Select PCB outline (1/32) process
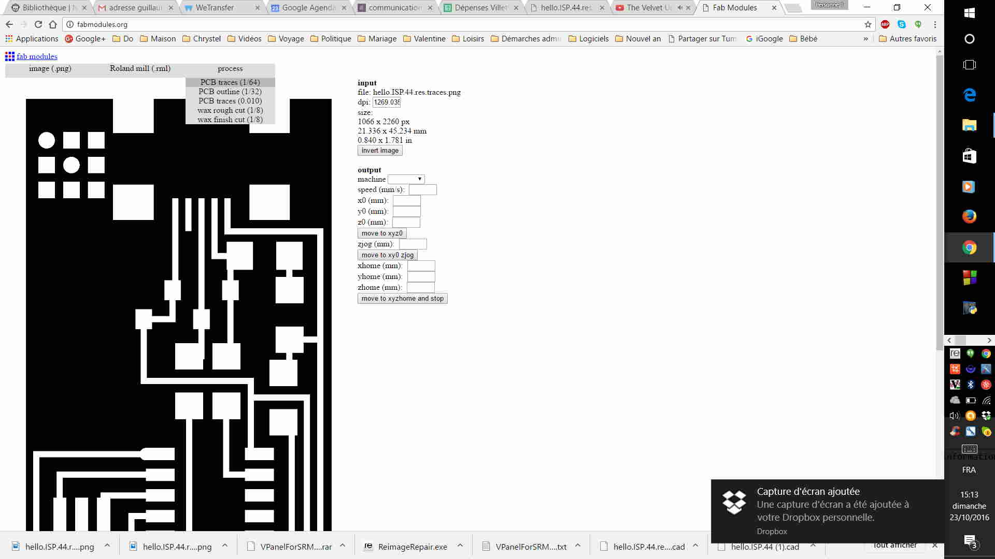Viewport: 995px width, 559px height. point(230,92)
